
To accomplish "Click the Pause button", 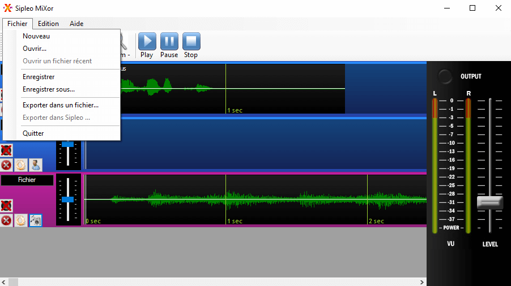I will point(169,45).
